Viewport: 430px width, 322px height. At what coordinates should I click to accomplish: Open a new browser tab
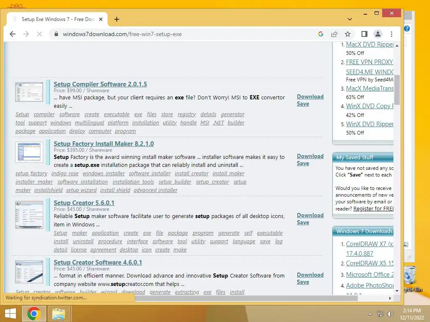(117, 19)
